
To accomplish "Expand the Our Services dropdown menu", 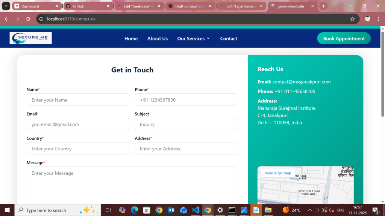I will click(x=193, y=39).
